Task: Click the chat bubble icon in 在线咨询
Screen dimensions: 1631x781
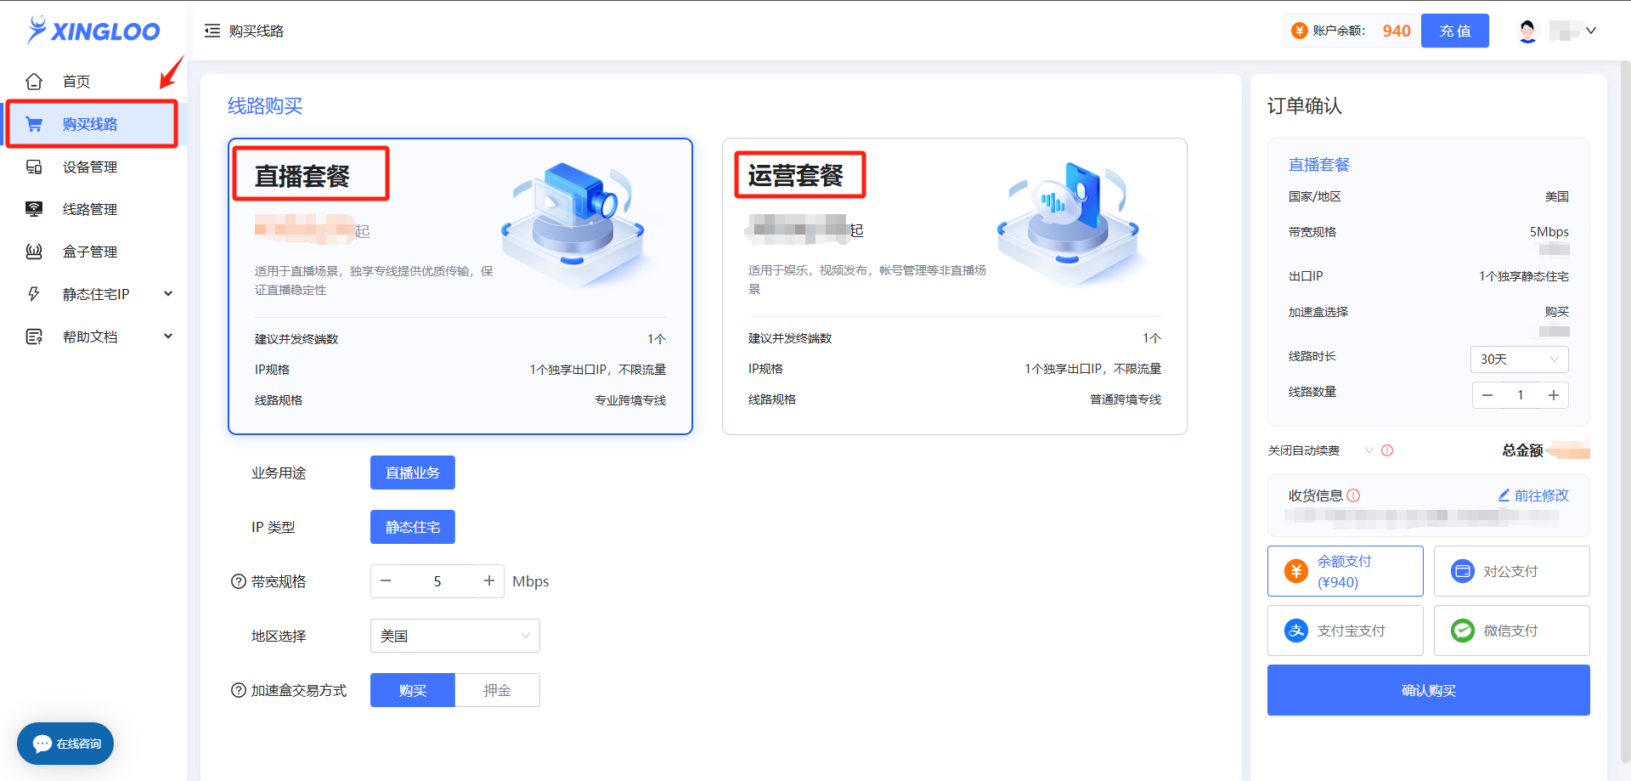Action: click(x=42, y=744)
